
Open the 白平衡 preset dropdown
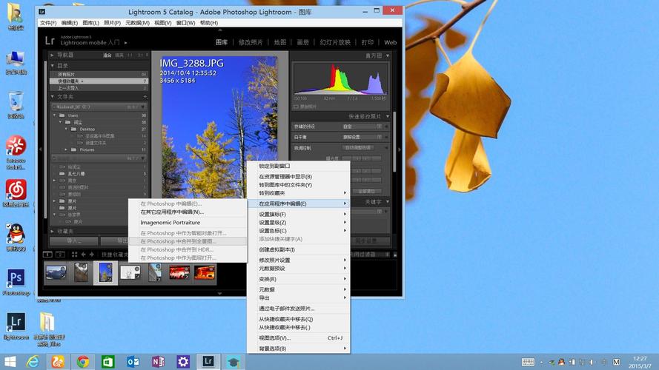(x=362, y=137)
